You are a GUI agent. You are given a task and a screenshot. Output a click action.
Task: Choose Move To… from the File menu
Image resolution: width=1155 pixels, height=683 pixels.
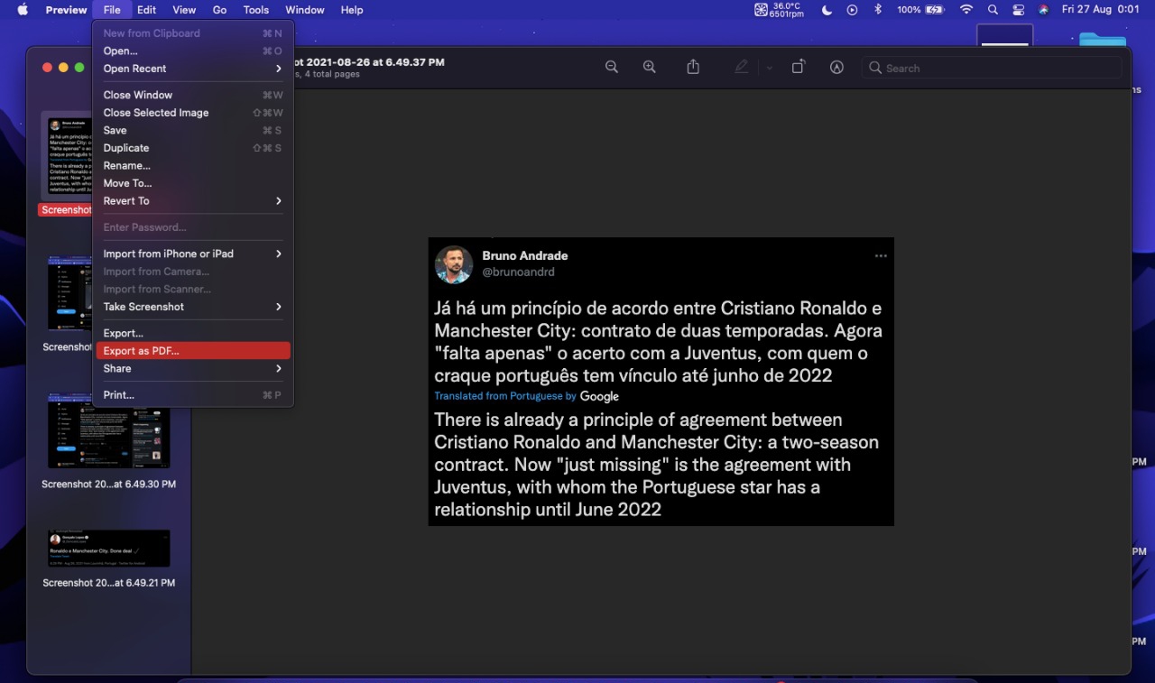coord(193,183)
